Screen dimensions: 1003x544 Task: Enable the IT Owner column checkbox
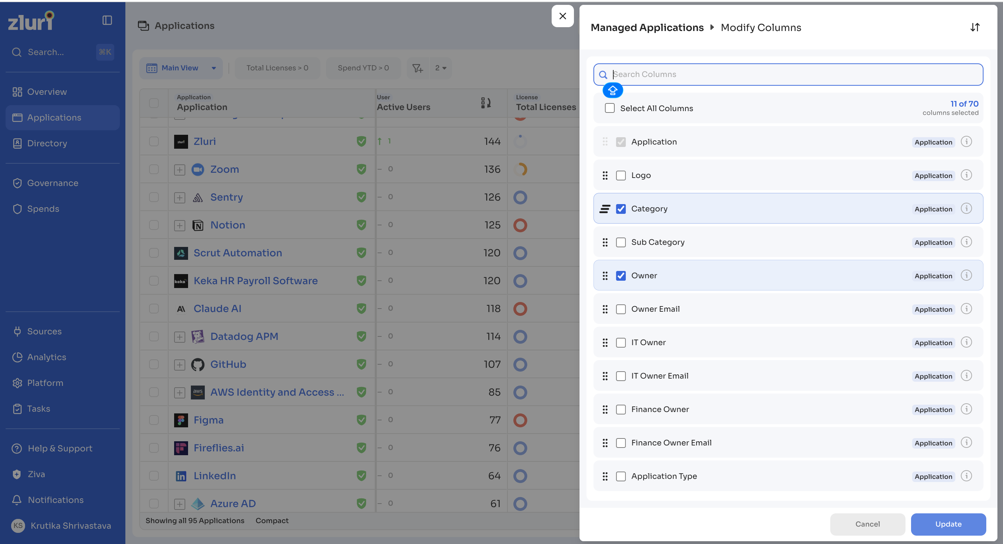[x=621, y=343]
